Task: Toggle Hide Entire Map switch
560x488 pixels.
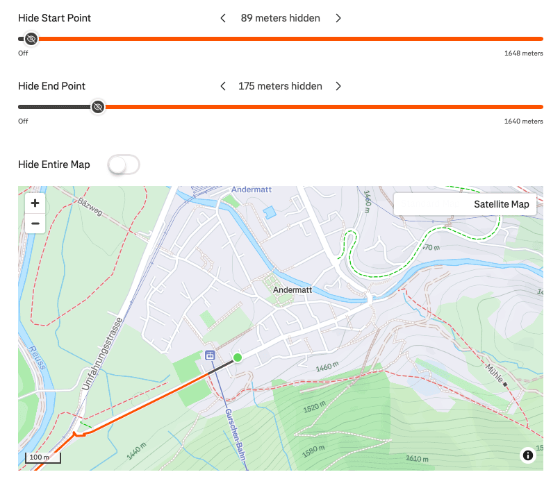Action: point(124,165)
